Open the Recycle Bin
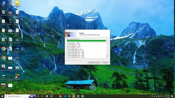 [x=3, y=13]
